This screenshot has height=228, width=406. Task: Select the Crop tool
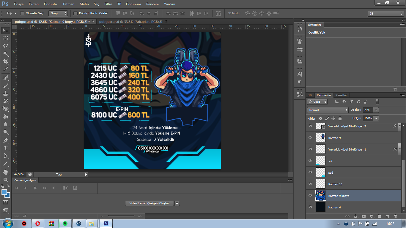(6, 61)
